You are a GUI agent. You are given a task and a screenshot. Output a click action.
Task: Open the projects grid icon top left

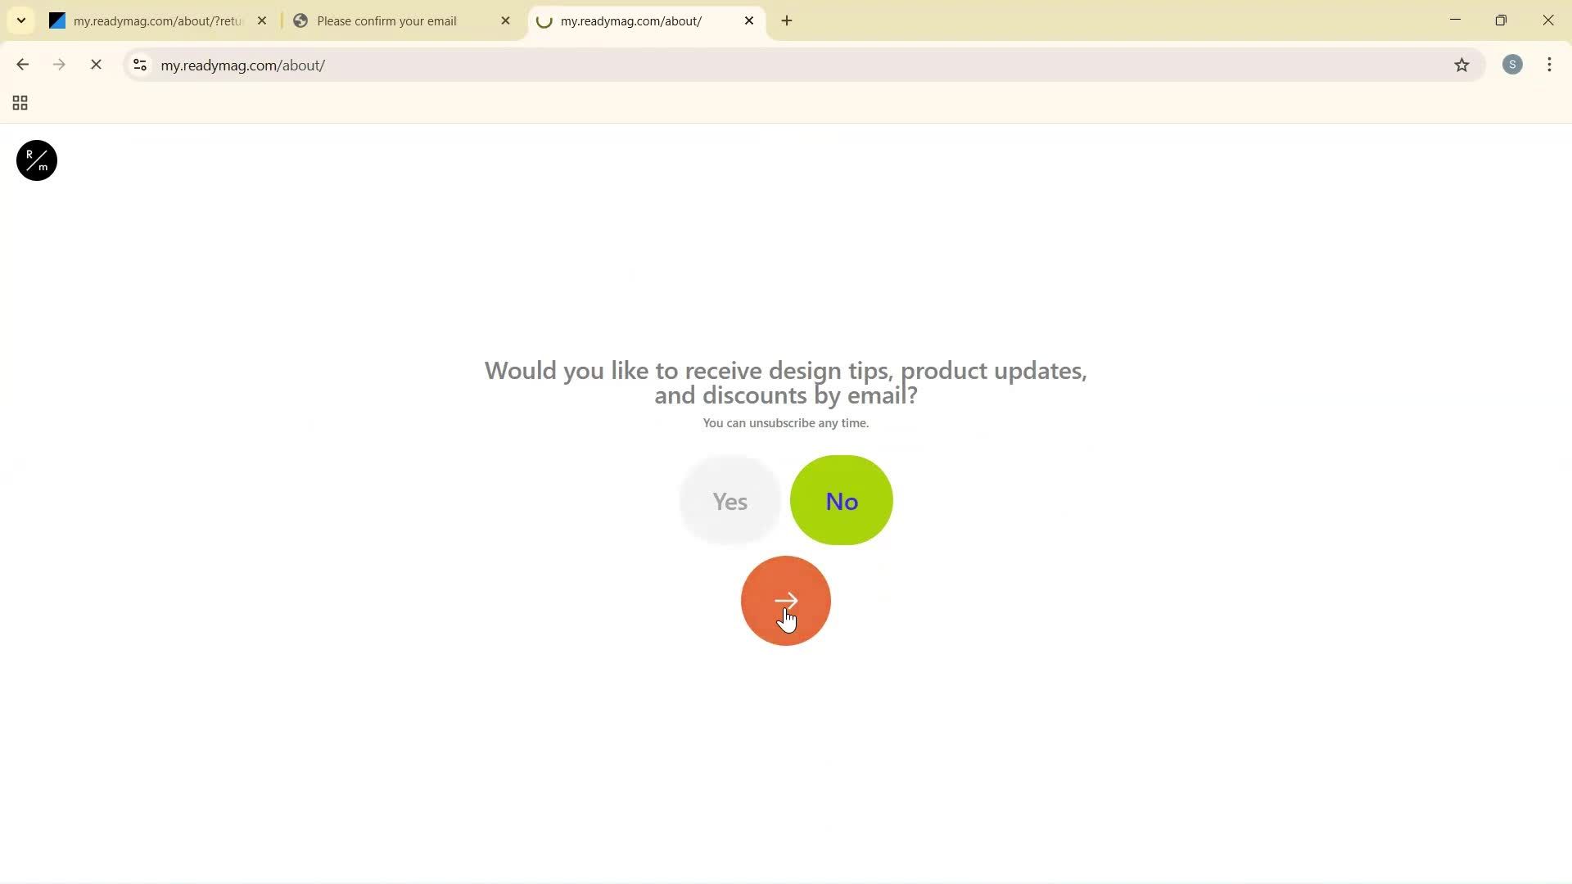[x=19, y=103]
